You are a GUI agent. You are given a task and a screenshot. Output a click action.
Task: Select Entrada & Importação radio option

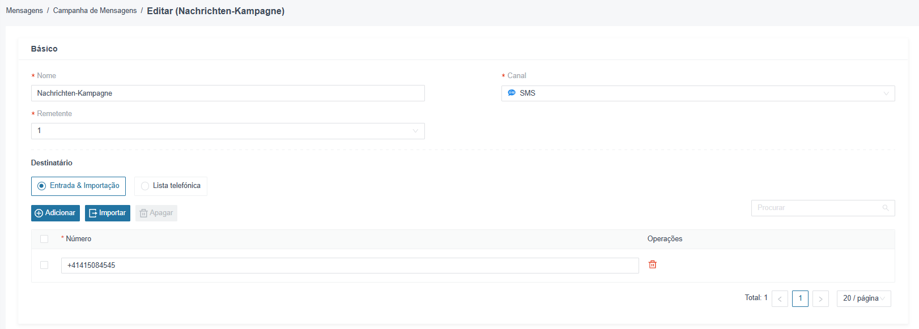(78, 186)
